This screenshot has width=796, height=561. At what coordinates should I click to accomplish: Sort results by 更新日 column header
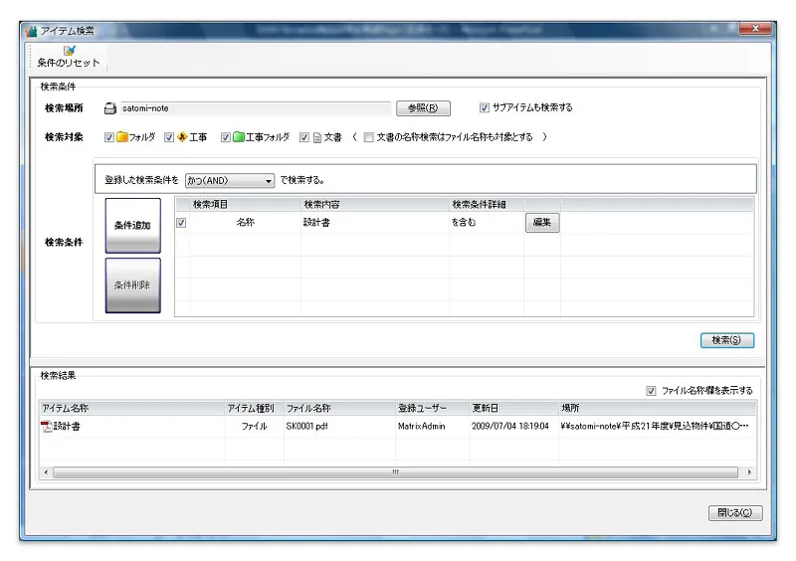click(486, 408)
